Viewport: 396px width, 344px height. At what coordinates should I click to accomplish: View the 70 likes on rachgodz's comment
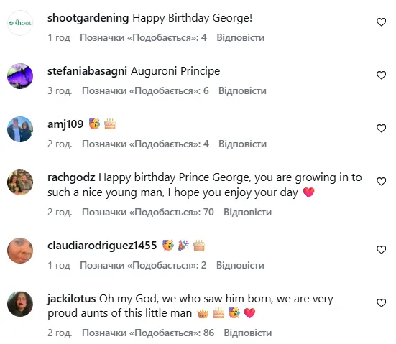coord(148,213)
